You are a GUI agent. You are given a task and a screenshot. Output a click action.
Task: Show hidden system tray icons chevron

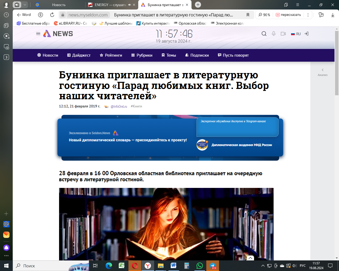point(263,266)
